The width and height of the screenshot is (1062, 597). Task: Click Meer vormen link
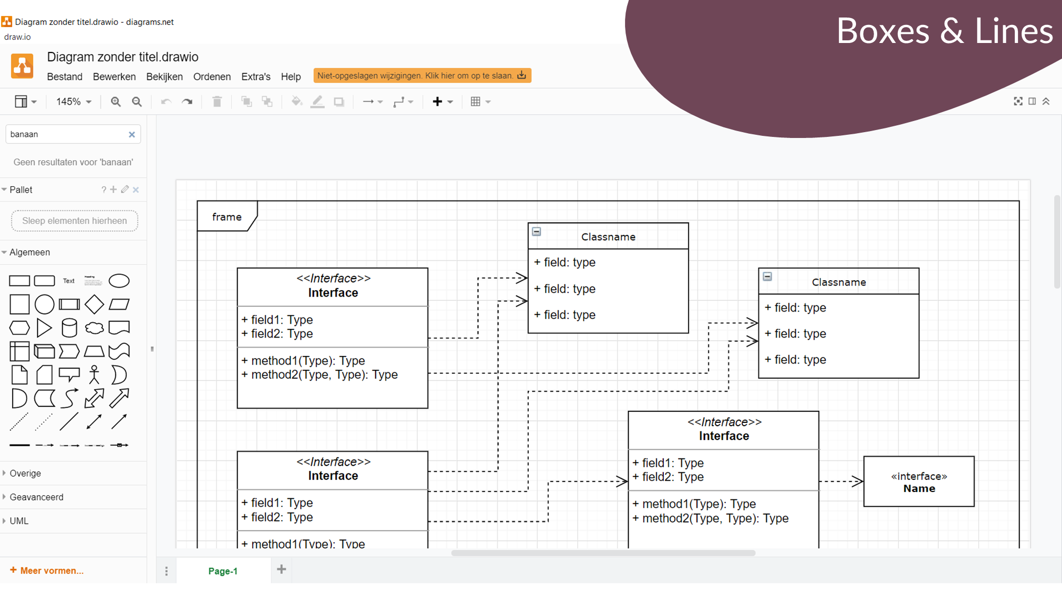(47, 570)
